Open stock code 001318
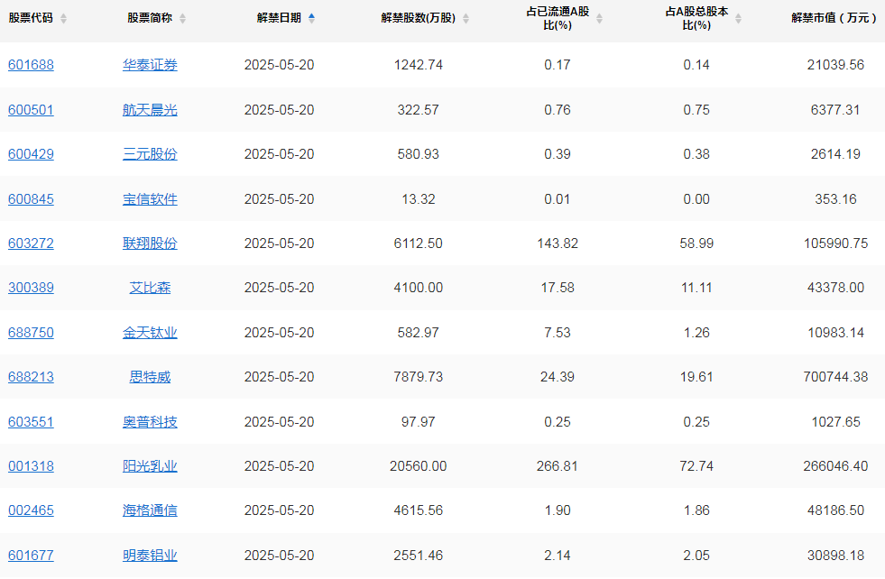Screen dimensions: 885x579 [31, 466]
